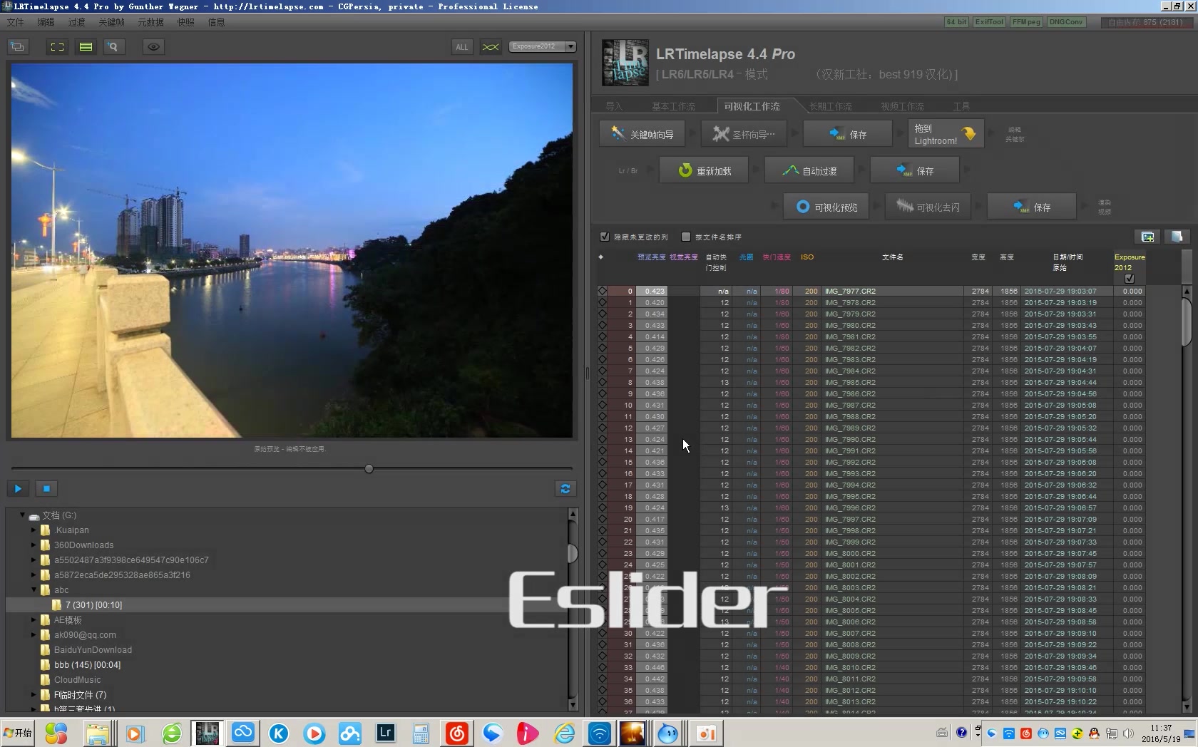Switch to the 基本工作流 tab
Screen dimensions: 1198x747
pos(673,106)
